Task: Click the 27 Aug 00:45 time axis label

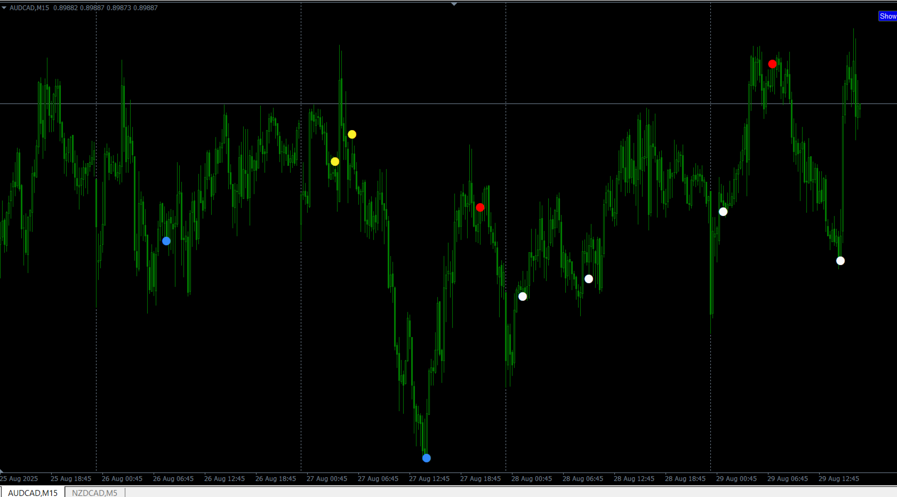Action: 327,479
